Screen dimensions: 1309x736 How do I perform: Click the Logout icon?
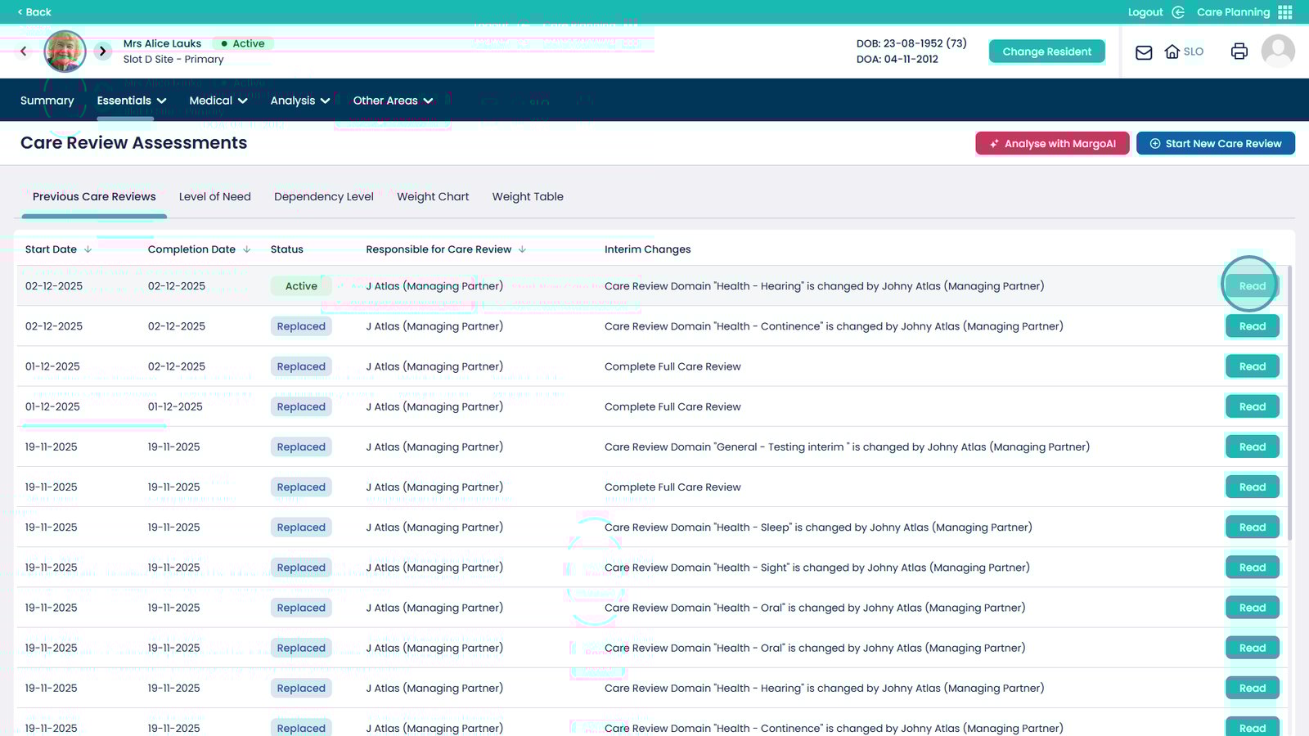pyautogui.click(x=1178, y=12)
